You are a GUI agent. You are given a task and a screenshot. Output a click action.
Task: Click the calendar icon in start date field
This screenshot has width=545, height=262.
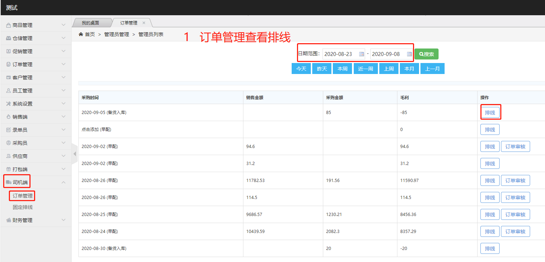click(x=361, y=54)
